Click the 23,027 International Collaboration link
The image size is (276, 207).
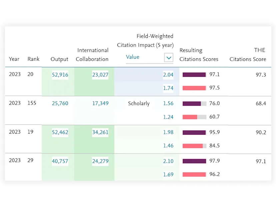(100, 75)
